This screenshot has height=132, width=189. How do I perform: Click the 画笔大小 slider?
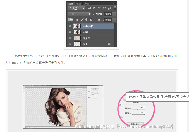click(137, 110)
